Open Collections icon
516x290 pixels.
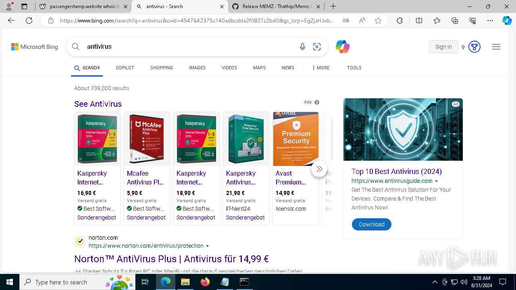(x=455, y=21)
